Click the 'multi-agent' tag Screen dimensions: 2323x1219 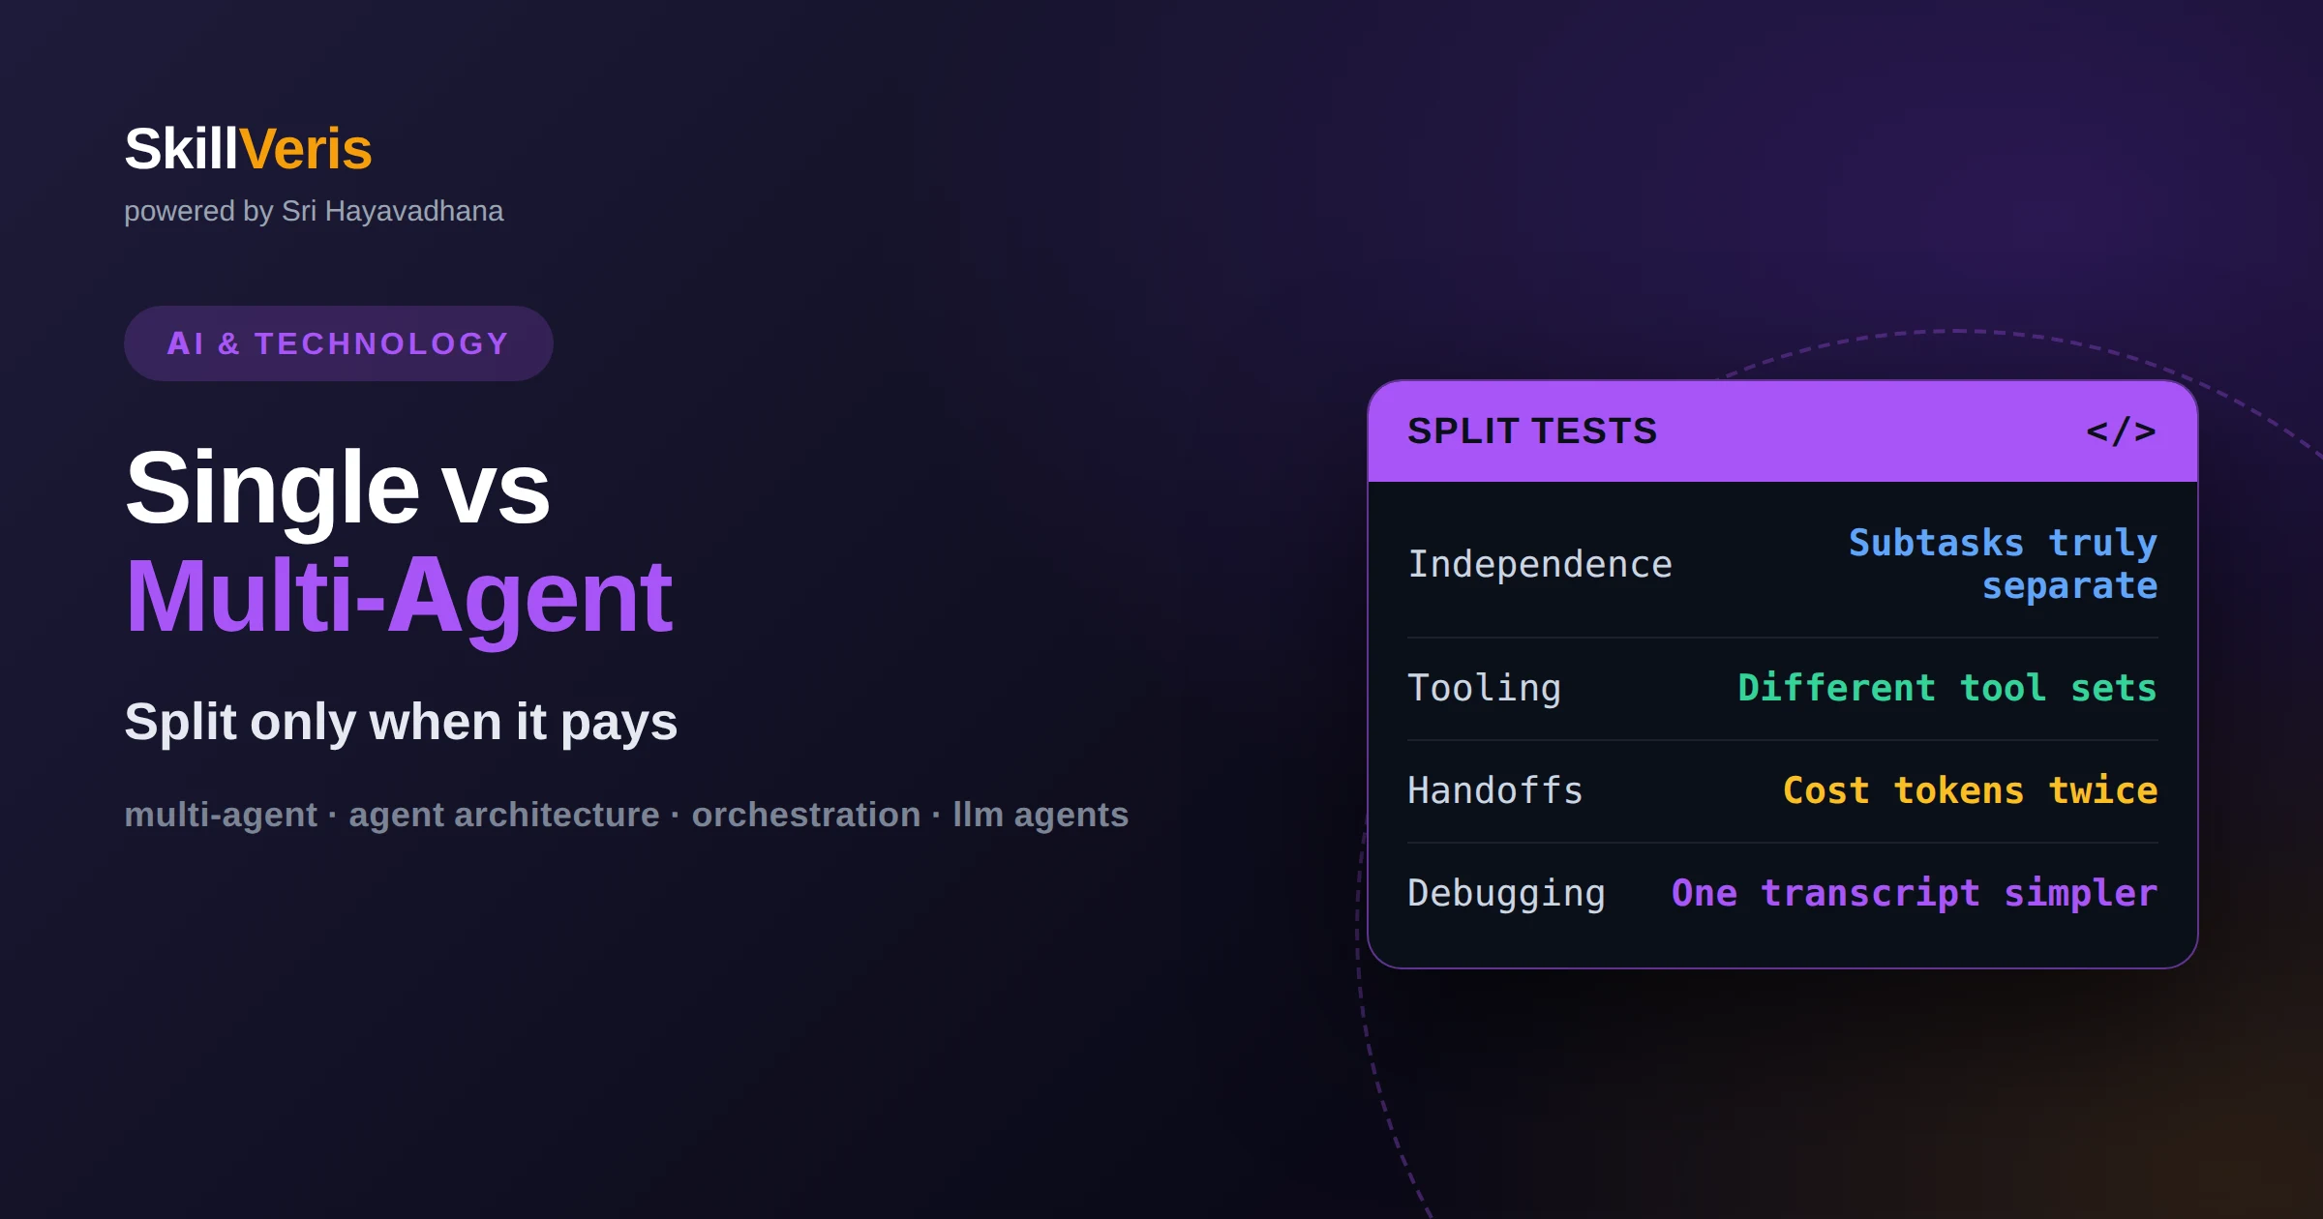pos(221,815)
